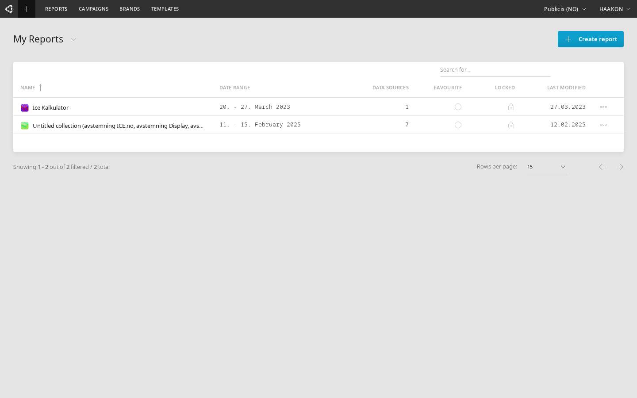Viewport: 637px width, 398px height.
Task: Mark Untitled collection as a favourite
Action: coord(458,125)
